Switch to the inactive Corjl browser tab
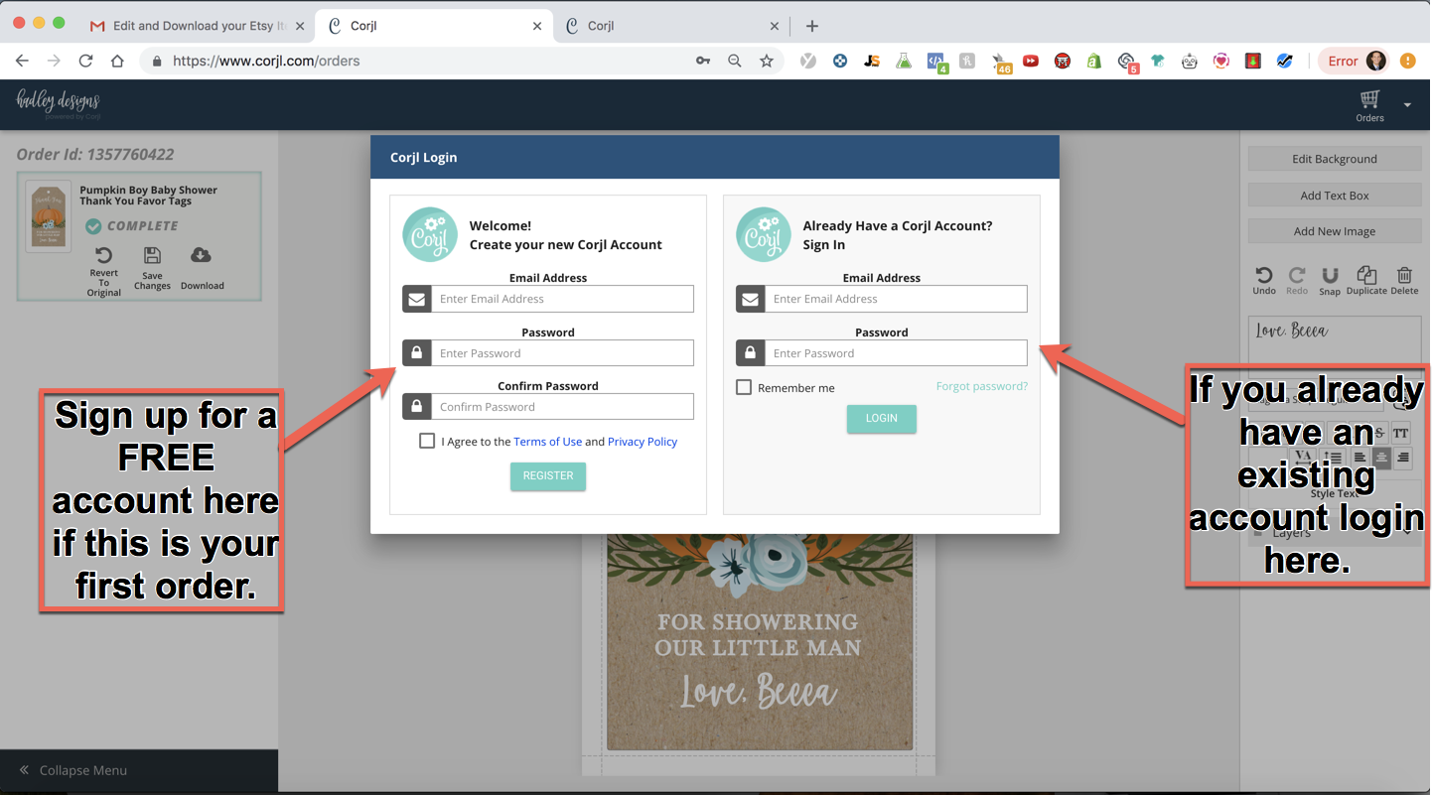Screen dimensions: 1433x795 (x=673, y=26)
